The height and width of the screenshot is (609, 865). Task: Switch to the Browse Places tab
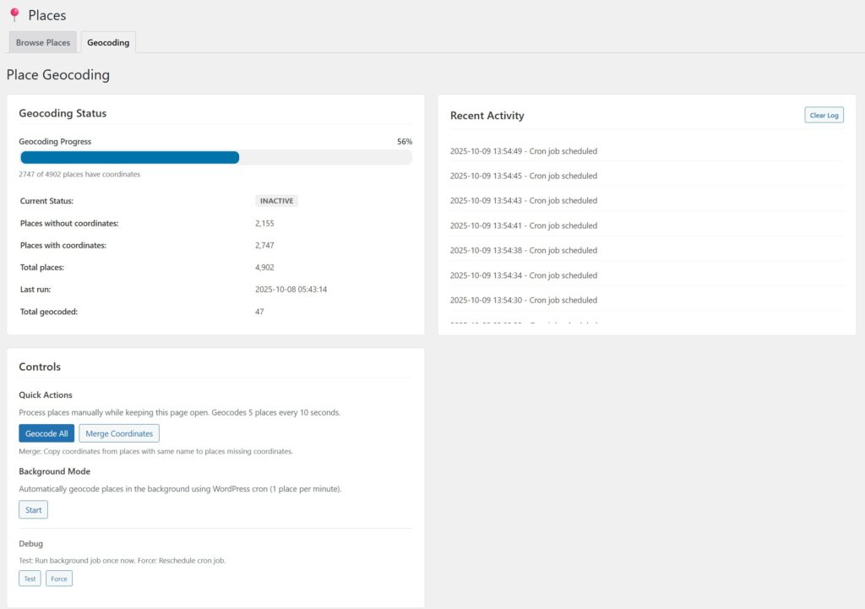(43, 42)
